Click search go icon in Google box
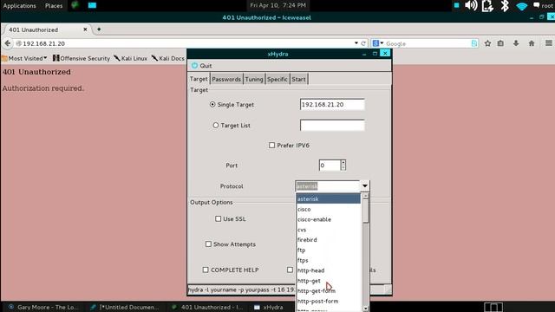 click(x=474, y=43)
